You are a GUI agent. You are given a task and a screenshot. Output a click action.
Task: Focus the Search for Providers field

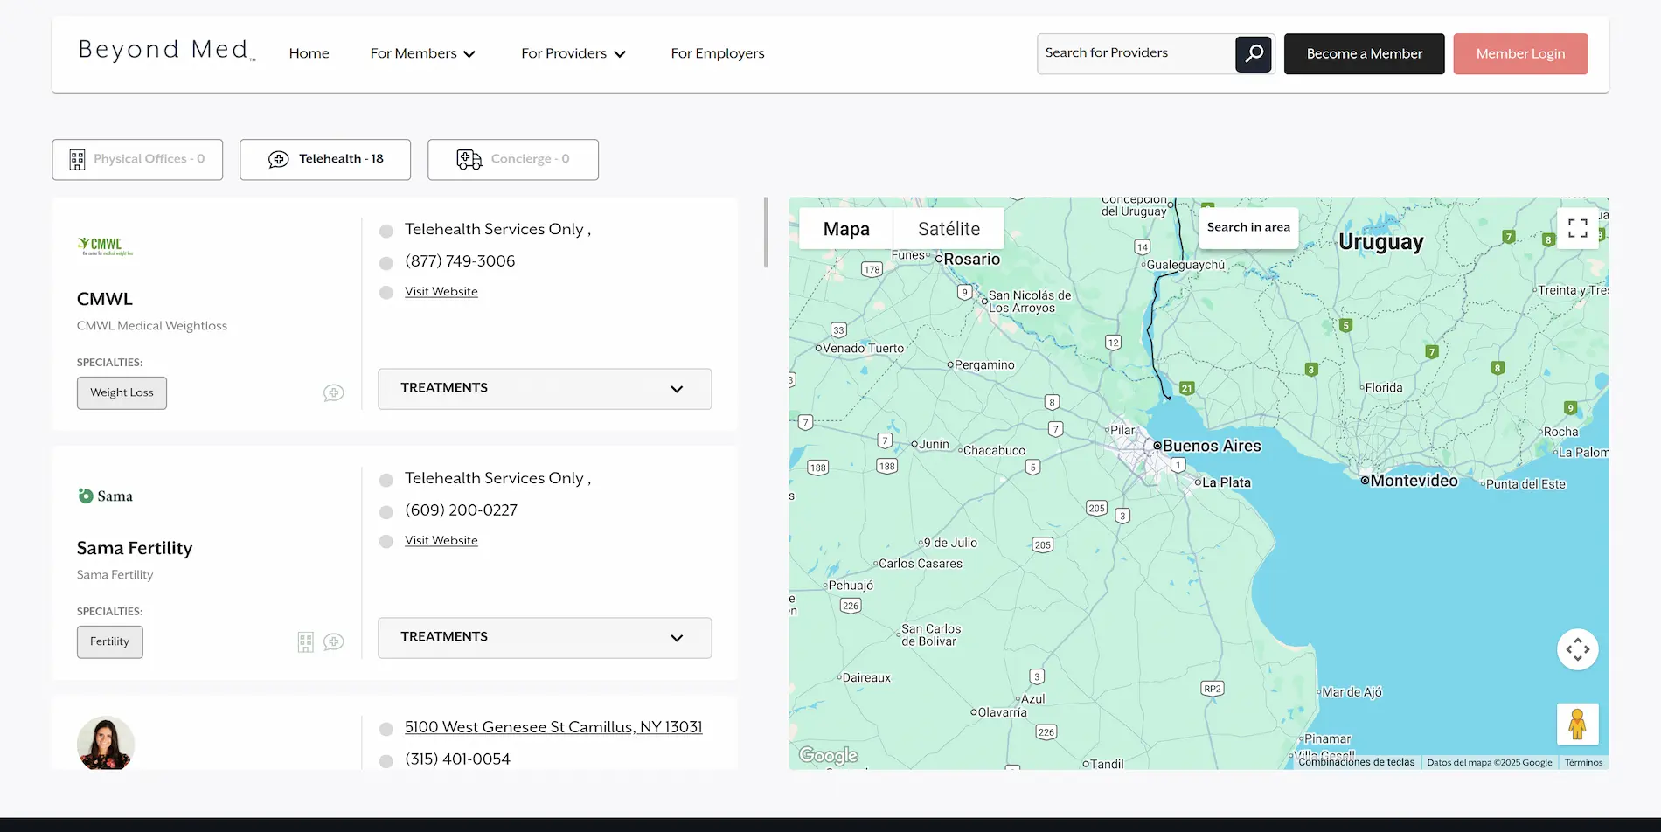click(1136, 53)
